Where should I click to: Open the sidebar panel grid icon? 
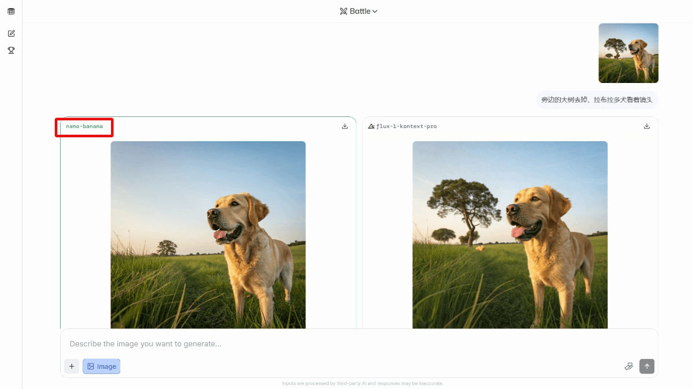click(11, 12)
